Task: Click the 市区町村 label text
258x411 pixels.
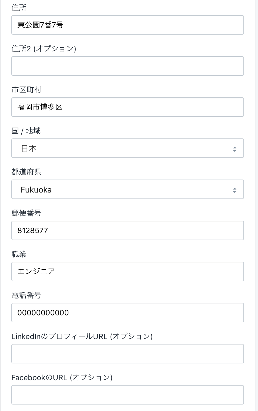Action: (26, 90)
